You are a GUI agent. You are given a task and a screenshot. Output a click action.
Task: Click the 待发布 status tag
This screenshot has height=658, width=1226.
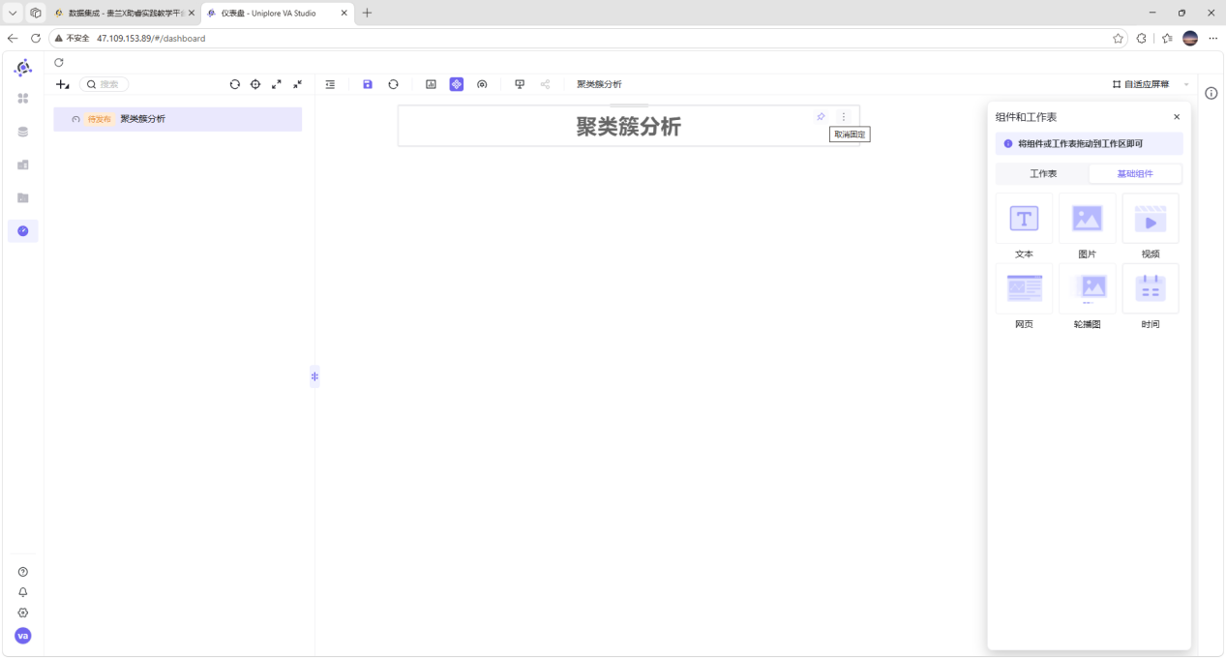pyautogui.click(x=100, y=119)
